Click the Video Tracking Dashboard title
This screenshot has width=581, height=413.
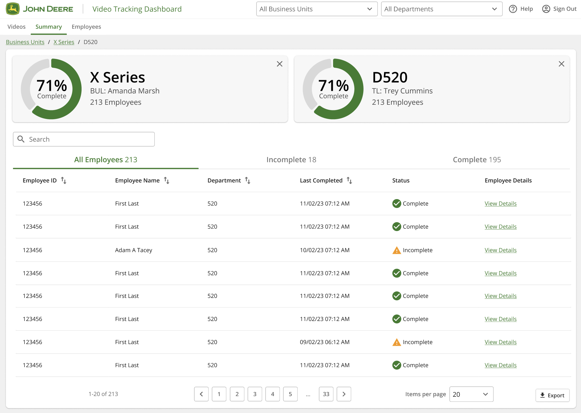pyautogui.click(x=137, y=9)
